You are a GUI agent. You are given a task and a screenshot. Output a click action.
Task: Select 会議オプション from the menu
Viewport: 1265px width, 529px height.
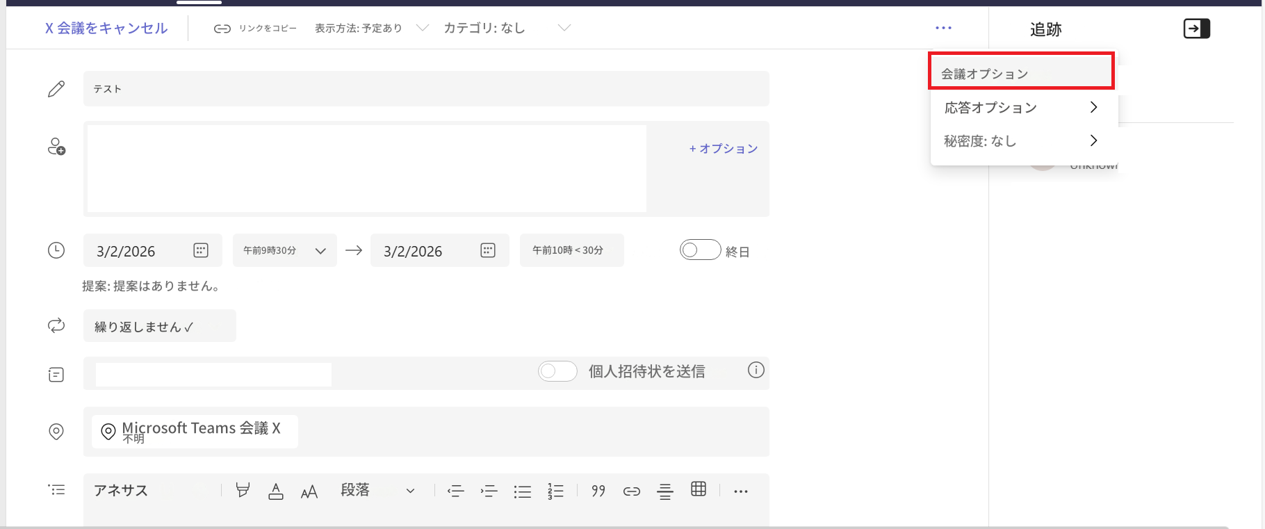tap(1022, 71)
